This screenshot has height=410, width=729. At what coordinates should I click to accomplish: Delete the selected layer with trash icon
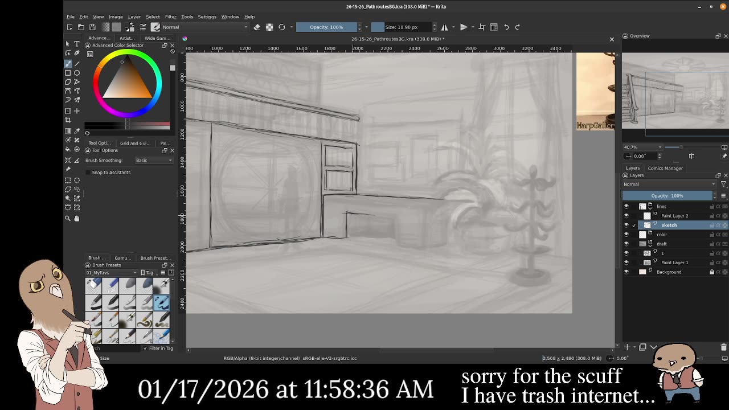723,347
